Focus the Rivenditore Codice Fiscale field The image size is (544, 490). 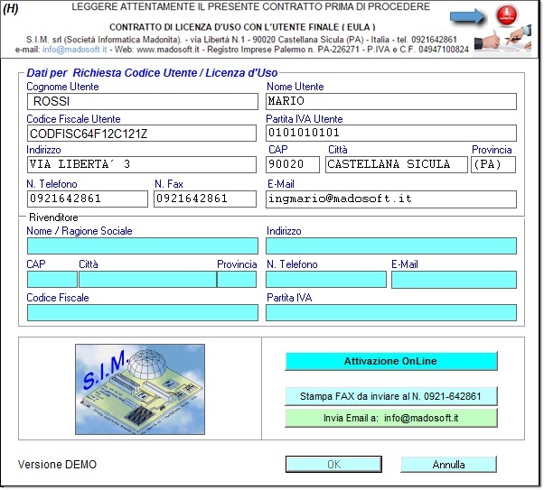(143, 312)
